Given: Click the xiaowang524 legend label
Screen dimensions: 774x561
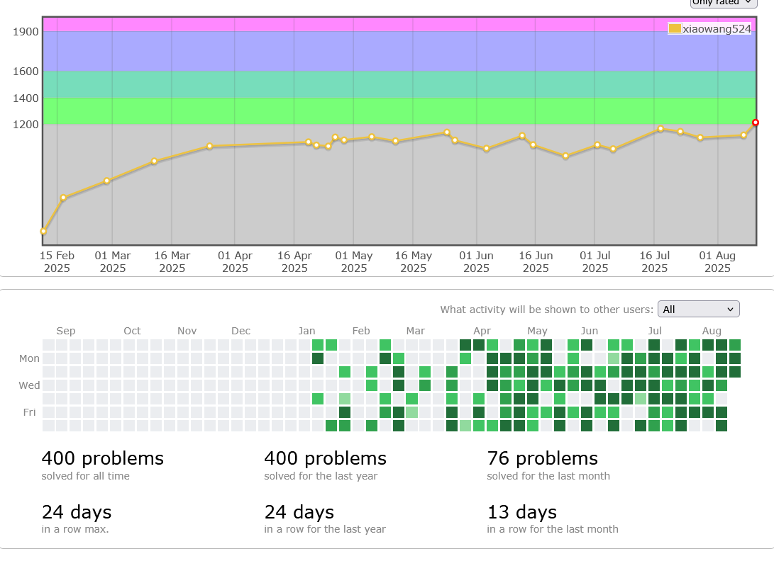Looking at the screenshot, I should pos(717,28).
